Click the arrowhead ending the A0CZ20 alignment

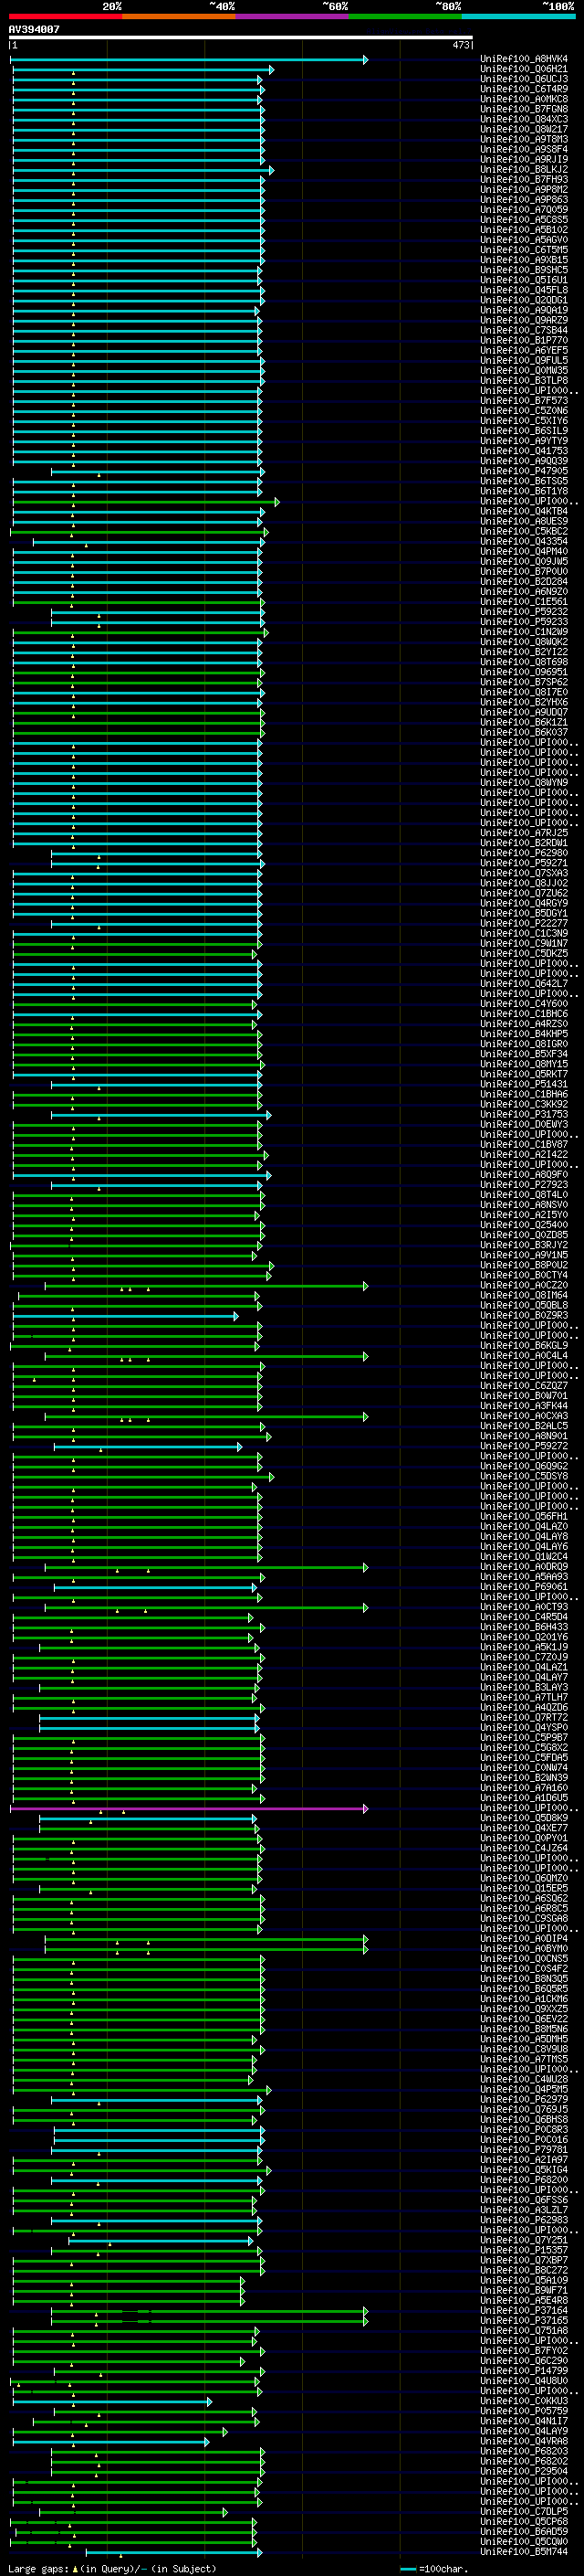[365, 1287]
